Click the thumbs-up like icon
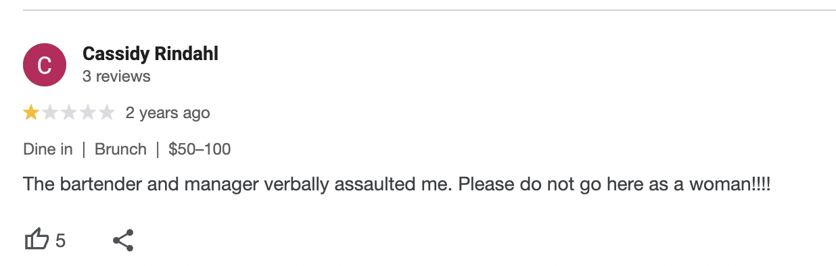This screenshot has height=266, width=836. click(37, 240)
